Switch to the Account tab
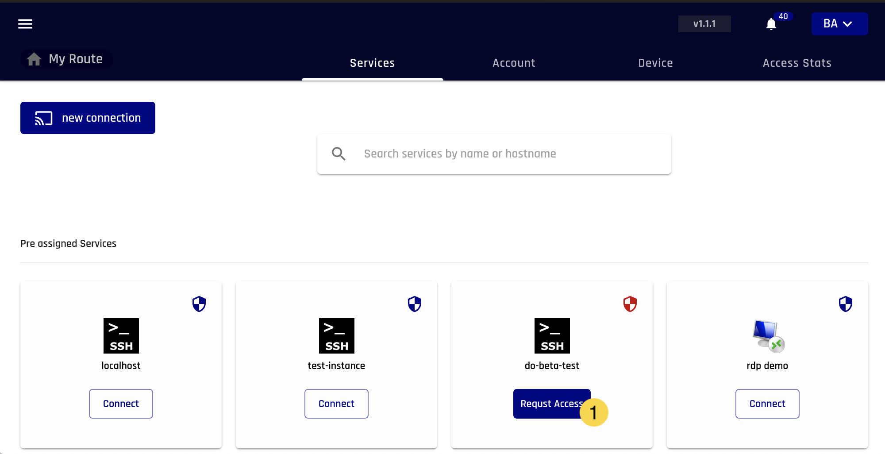This screenshot has width=885, height=454. (x=513, y=63)
